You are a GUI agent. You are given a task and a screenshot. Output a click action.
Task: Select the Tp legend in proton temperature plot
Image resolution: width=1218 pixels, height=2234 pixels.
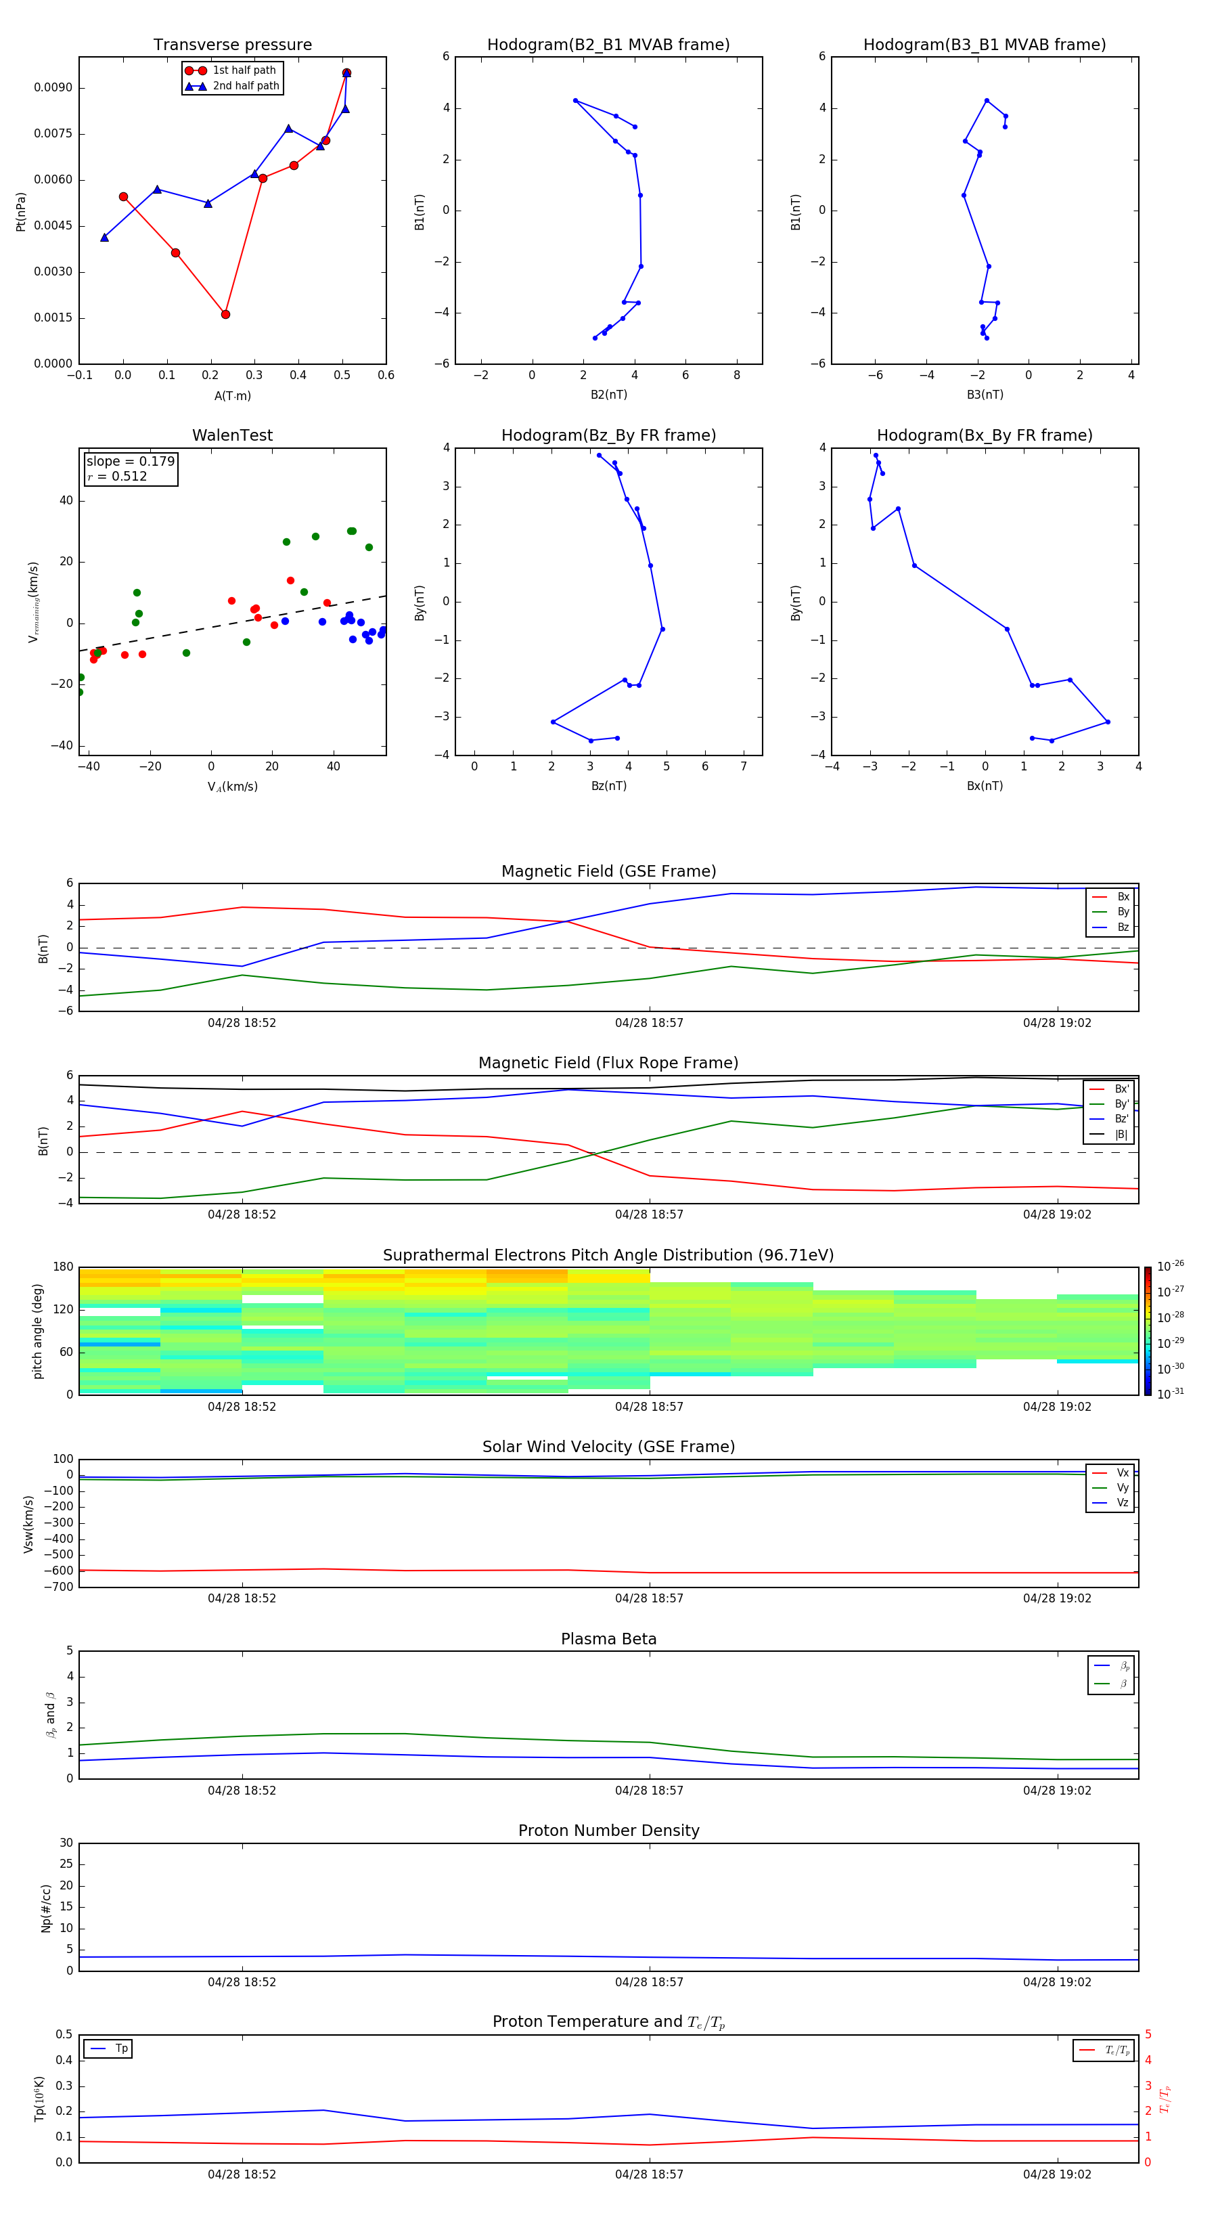108,2049
